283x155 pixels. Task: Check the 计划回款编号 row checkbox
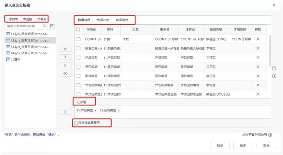[79, 85]
